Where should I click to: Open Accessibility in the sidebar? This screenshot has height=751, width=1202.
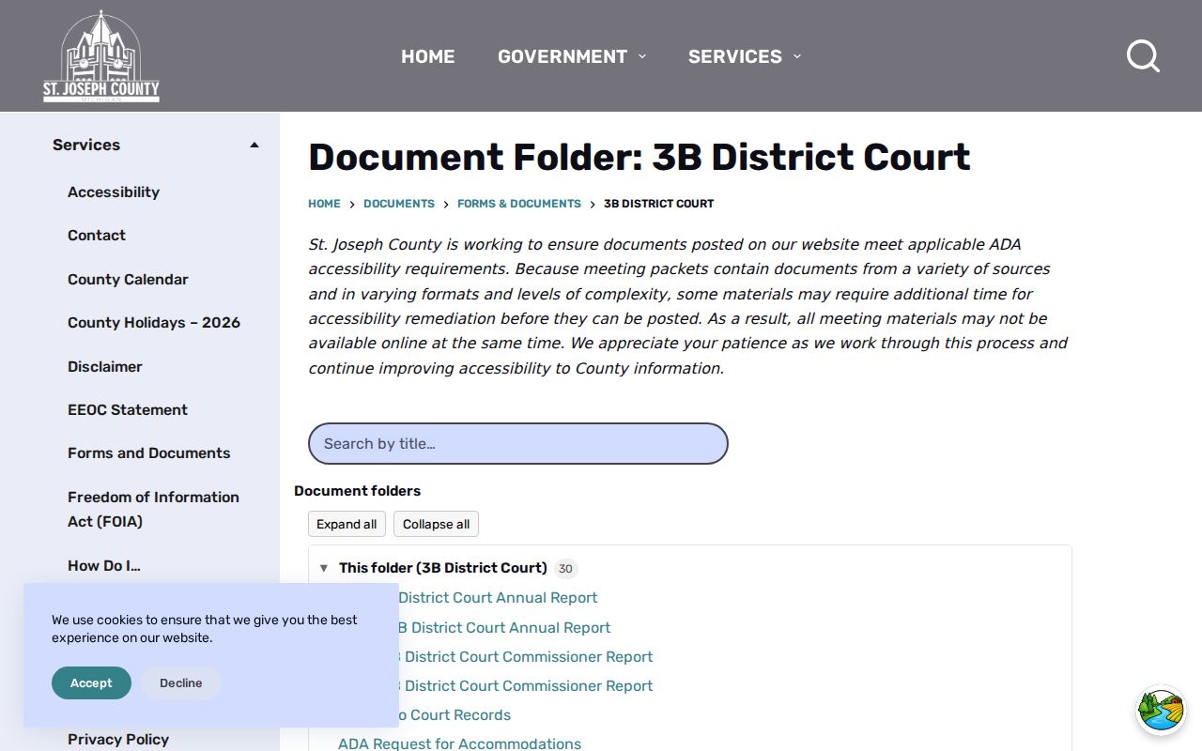[x=114, y=192]
